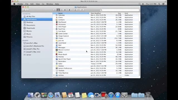
Task: Open Downloads from the sidebar
Action: pyautogui.click(x=37, y=28)
